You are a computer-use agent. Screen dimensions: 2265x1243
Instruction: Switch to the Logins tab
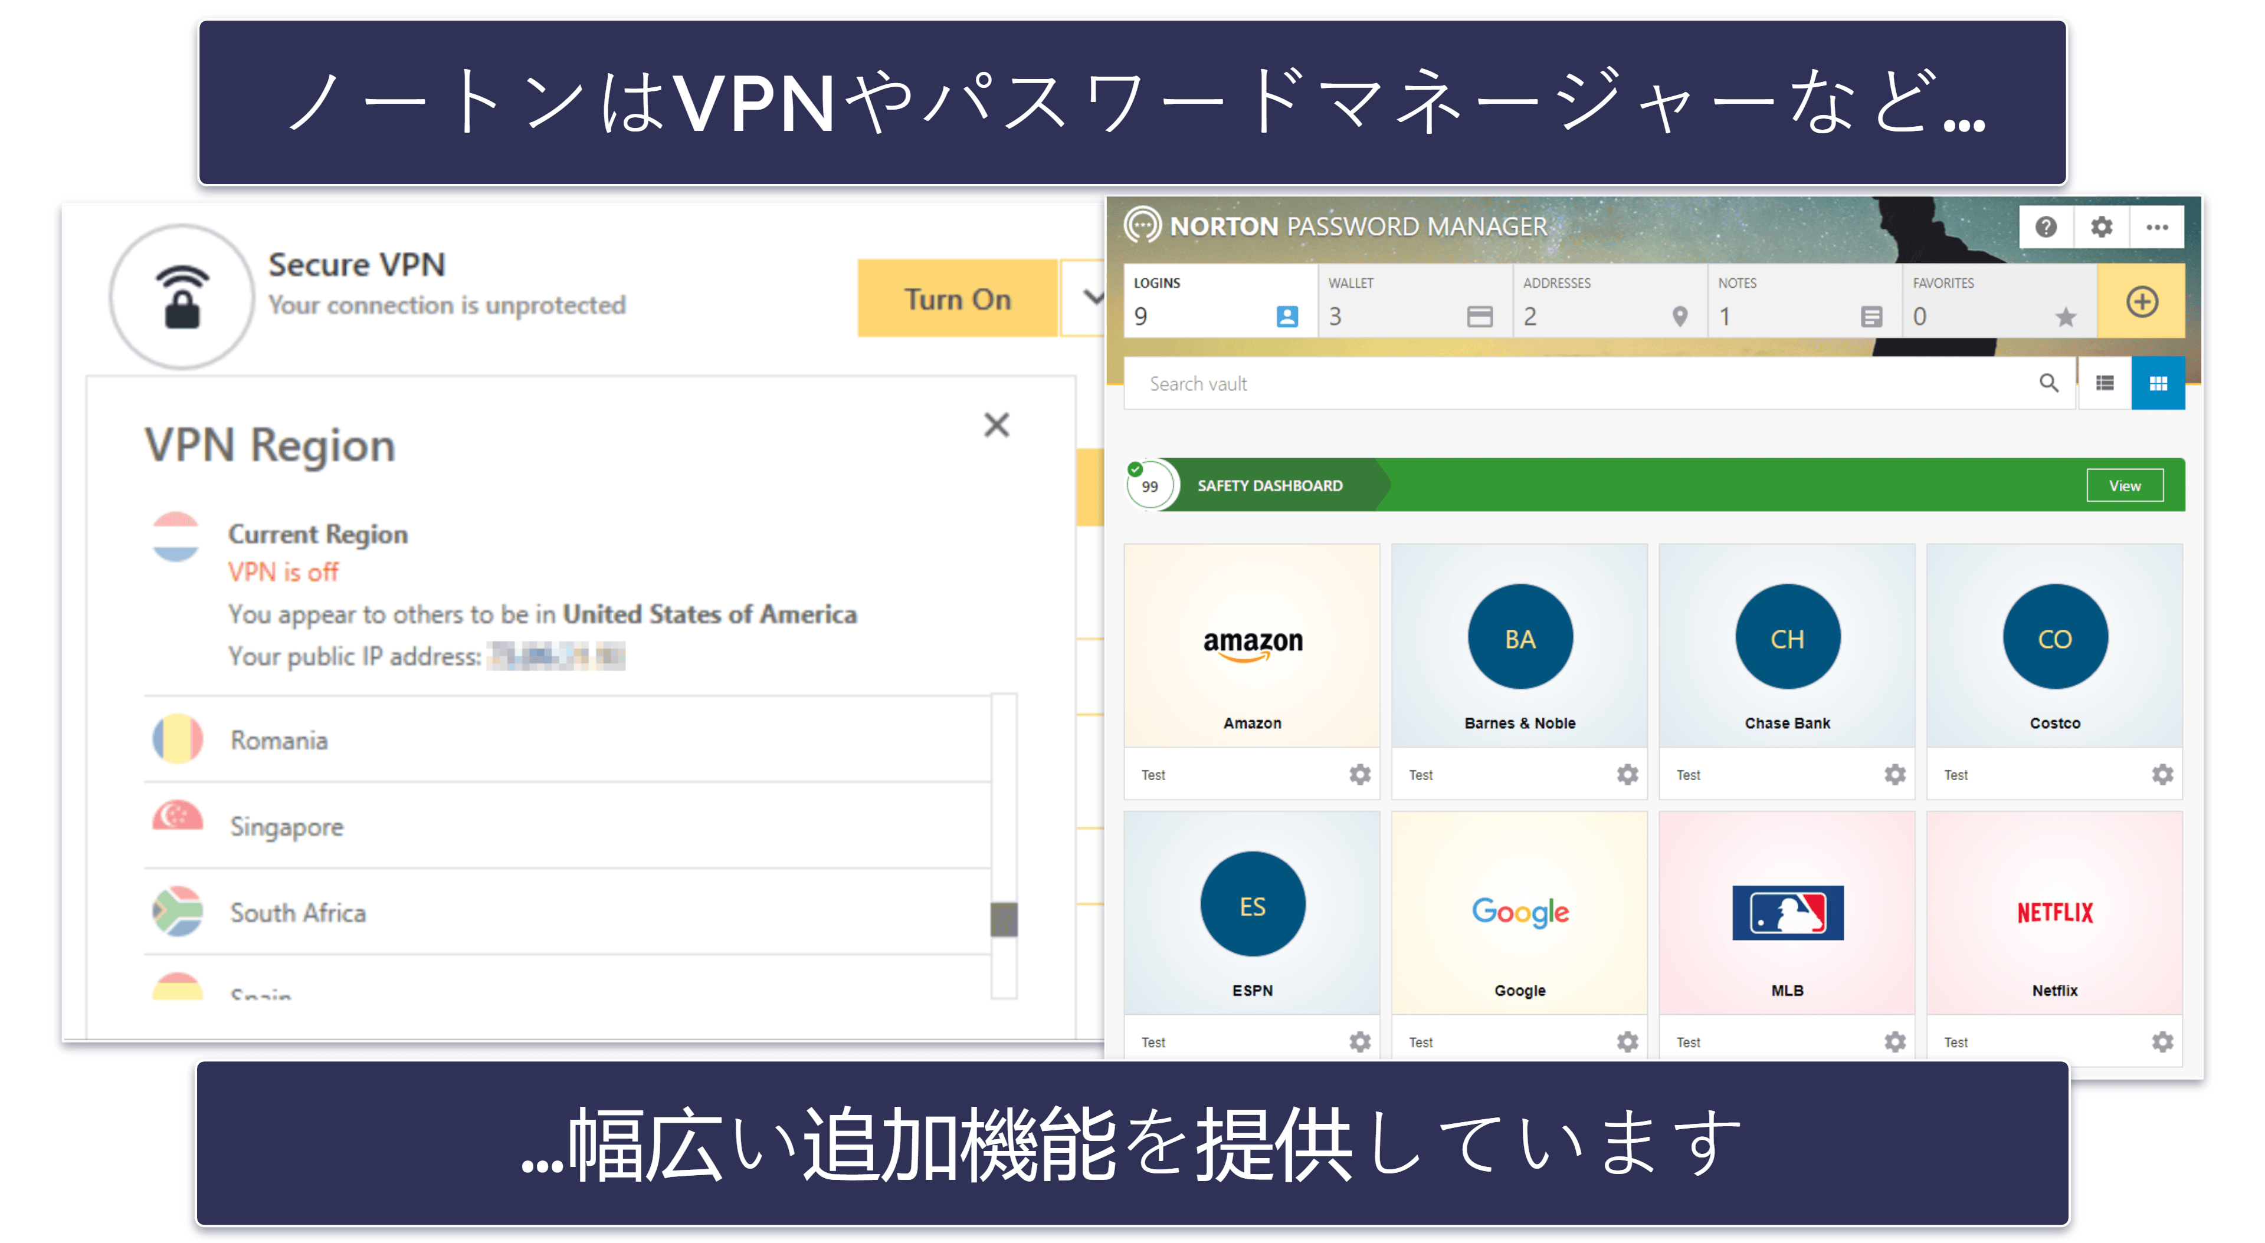click(1221, 301)
